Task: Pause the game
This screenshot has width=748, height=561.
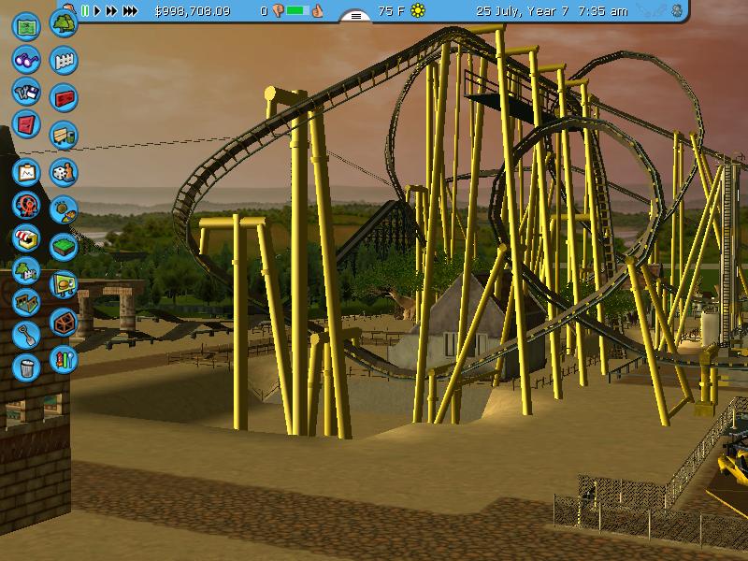Action: point(85,10)
